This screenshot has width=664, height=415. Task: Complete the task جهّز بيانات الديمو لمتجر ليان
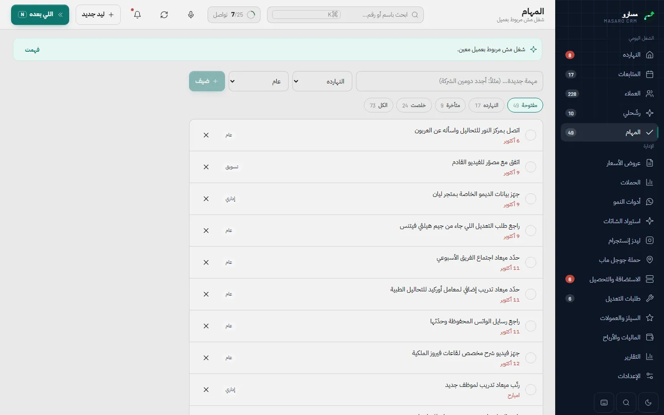coord(531,199)
